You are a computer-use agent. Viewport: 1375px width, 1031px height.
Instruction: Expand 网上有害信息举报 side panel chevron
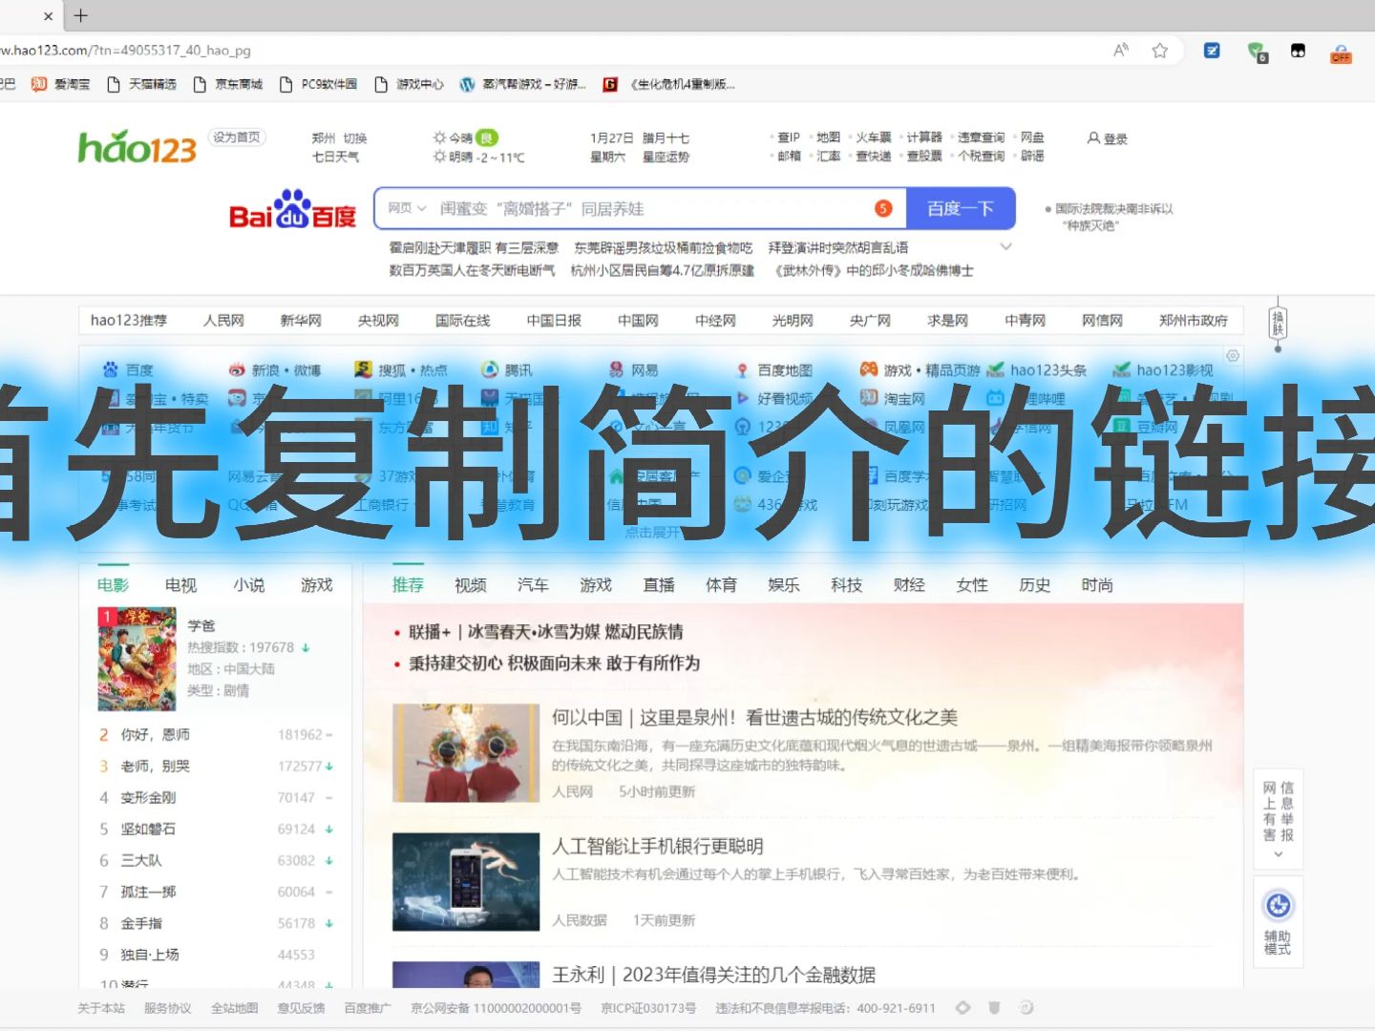coord(1279,854)
